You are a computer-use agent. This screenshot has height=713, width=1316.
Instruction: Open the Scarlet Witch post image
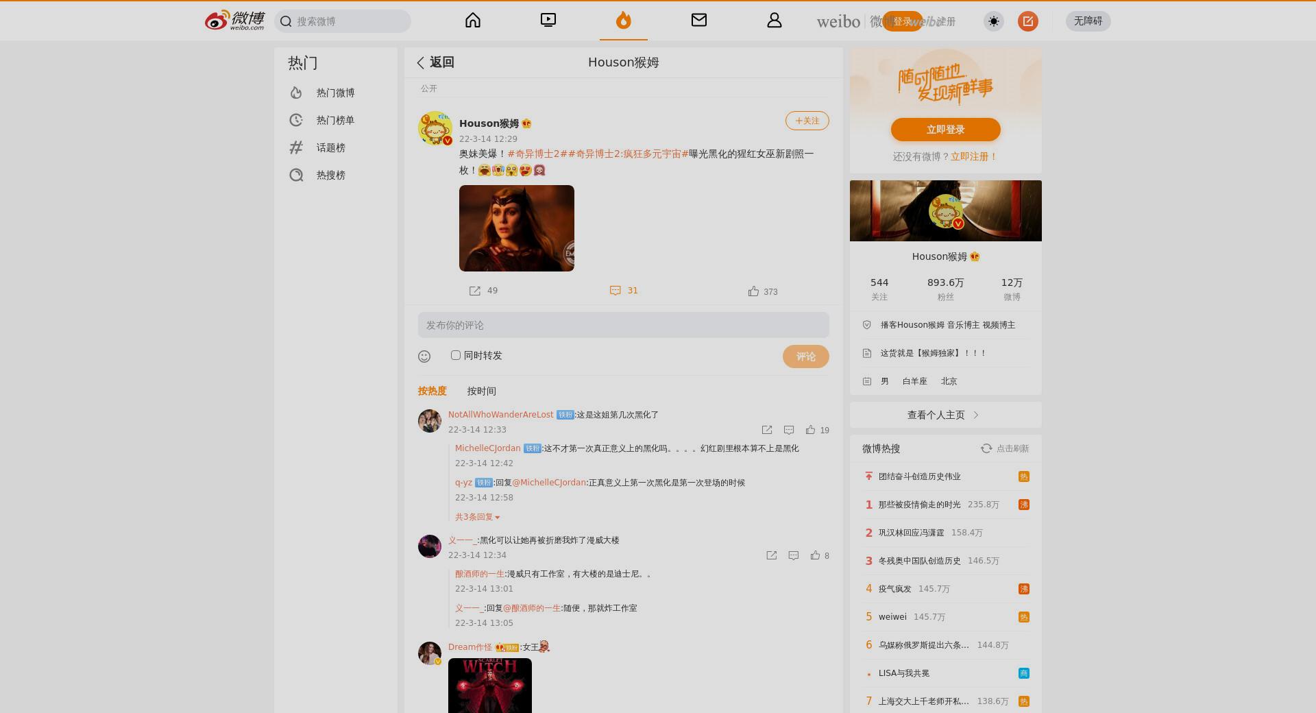[517, 228]
